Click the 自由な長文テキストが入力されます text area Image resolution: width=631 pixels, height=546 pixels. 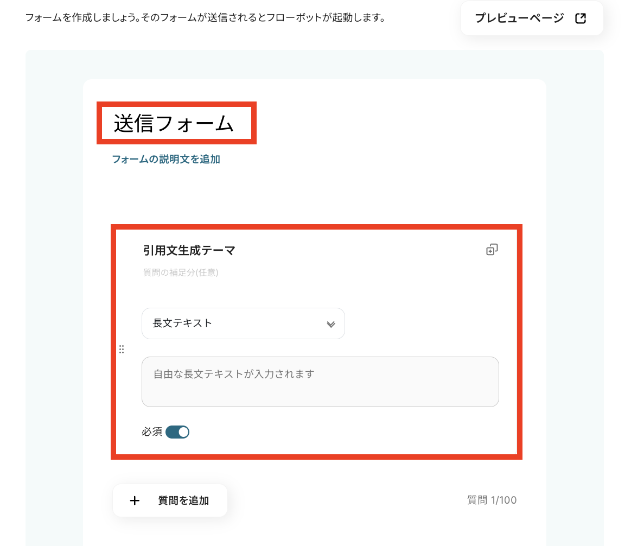coord(320,382)
